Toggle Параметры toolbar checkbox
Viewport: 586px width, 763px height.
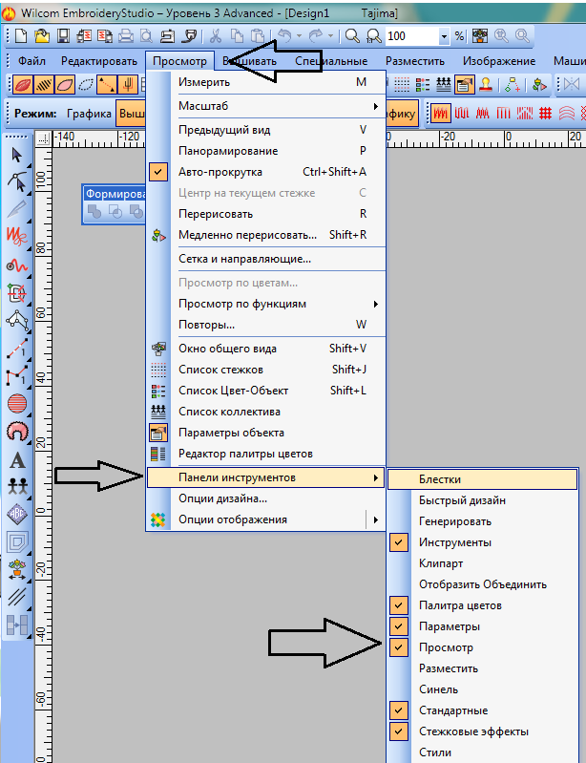tap(483, 626)
